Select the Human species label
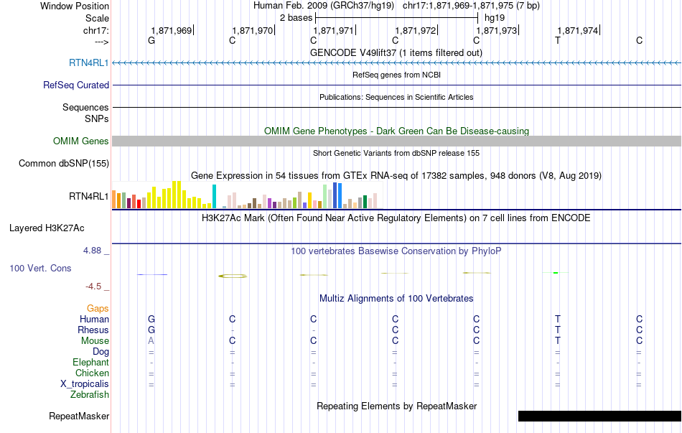Image resolution: width=682 pixels, height=433 pixels. click(x=94, y=319)
